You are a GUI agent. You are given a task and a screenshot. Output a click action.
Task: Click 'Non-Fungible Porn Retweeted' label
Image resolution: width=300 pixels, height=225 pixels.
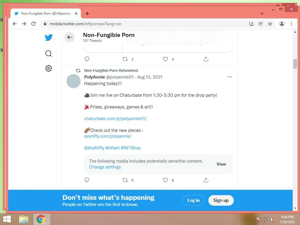pos(111,70)
